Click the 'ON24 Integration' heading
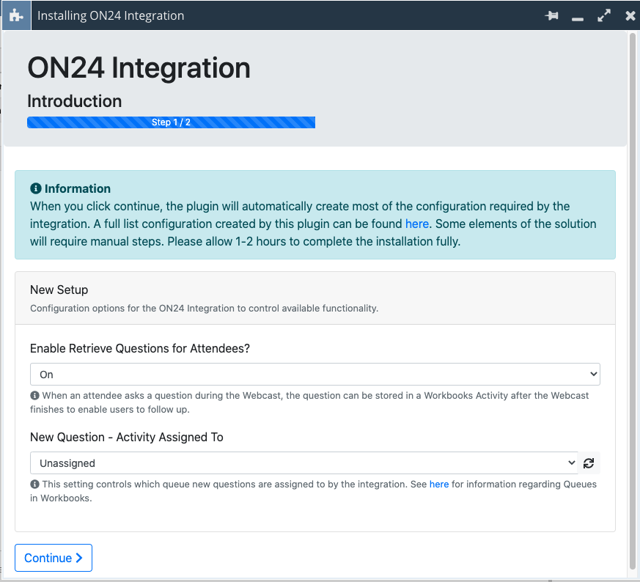The height and width of the screenshot is (582, 640). [139, 67]
